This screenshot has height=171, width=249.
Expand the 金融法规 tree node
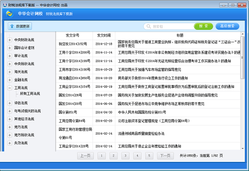(x=10, y=80)
